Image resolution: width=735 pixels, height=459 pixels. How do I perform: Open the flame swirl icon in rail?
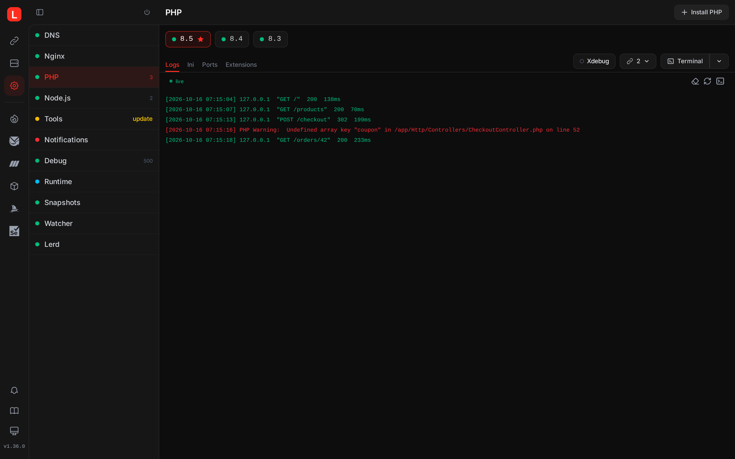click(x=14, y=119)
